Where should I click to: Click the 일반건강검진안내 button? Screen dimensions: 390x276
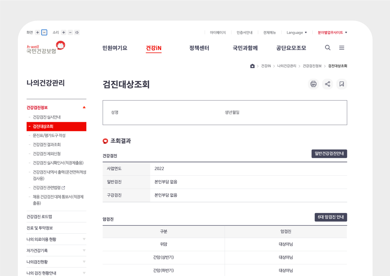pyautogui.click(x=329, y=154)
